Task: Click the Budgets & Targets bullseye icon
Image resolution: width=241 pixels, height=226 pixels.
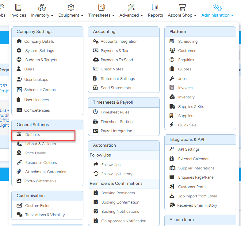Action: 19,60
